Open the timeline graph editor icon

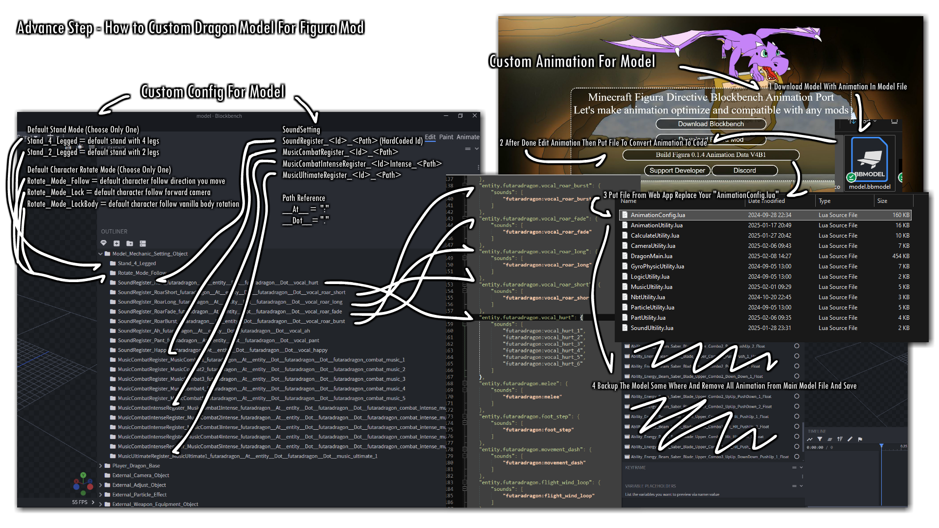coord(810,439)
